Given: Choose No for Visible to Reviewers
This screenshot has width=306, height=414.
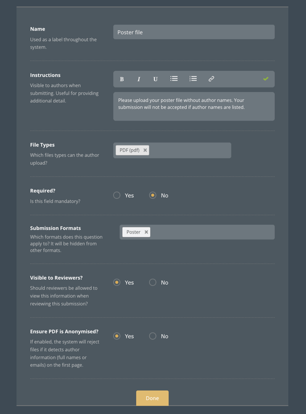Looking at the screenshot, I should click(153, 283).
